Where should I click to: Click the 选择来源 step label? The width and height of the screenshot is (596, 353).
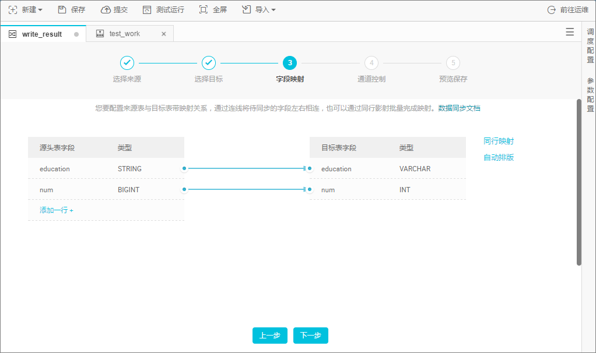tap(127, 79)
